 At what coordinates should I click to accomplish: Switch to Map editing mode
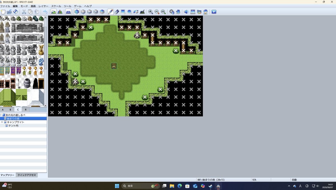click(x=53, y=12)
